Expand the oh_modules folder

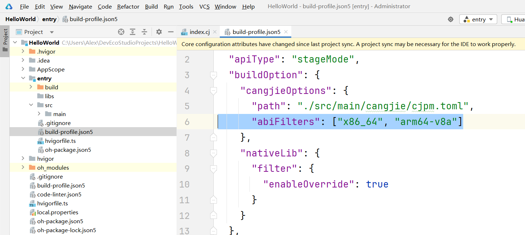pos(23,167)
